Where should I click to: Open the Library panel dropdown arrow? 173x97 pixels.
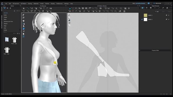(x=20, y=6)
